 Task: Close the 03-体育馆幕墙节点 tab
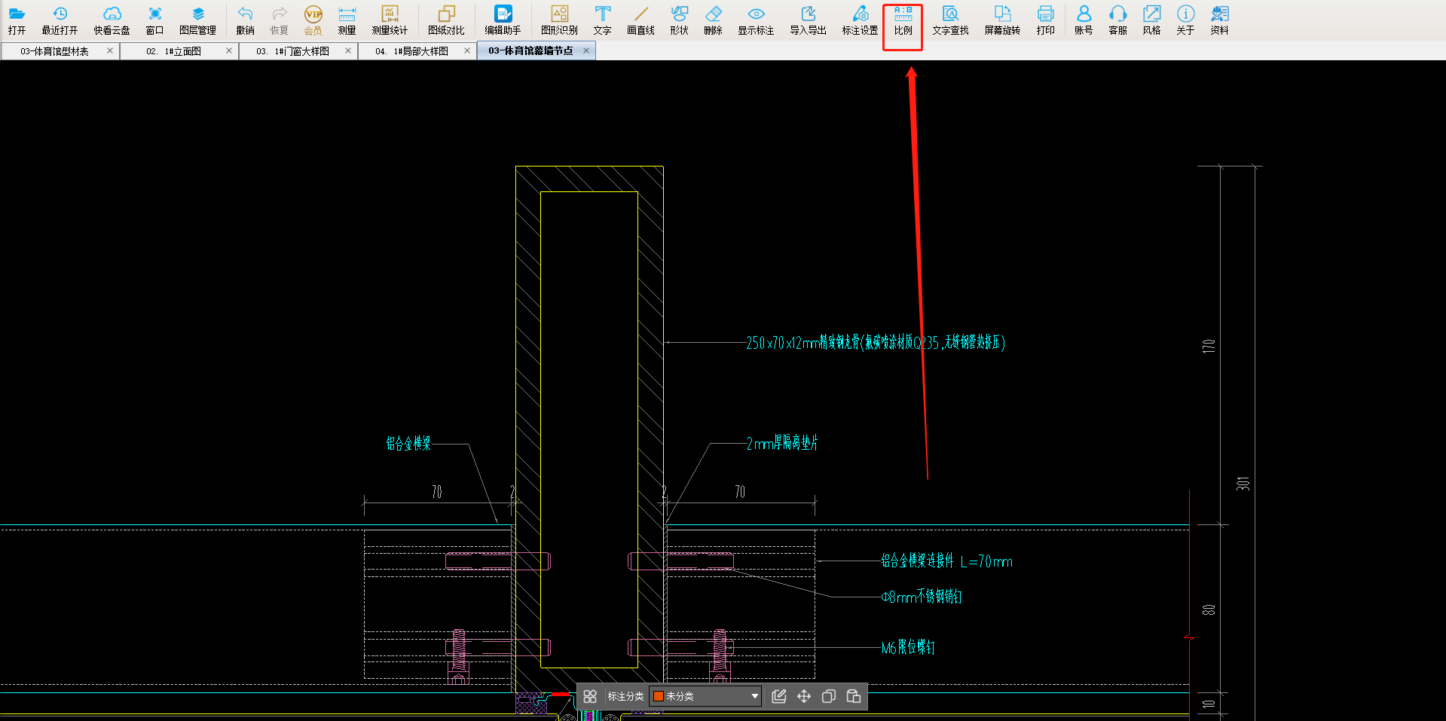click(x=586, y=50)
